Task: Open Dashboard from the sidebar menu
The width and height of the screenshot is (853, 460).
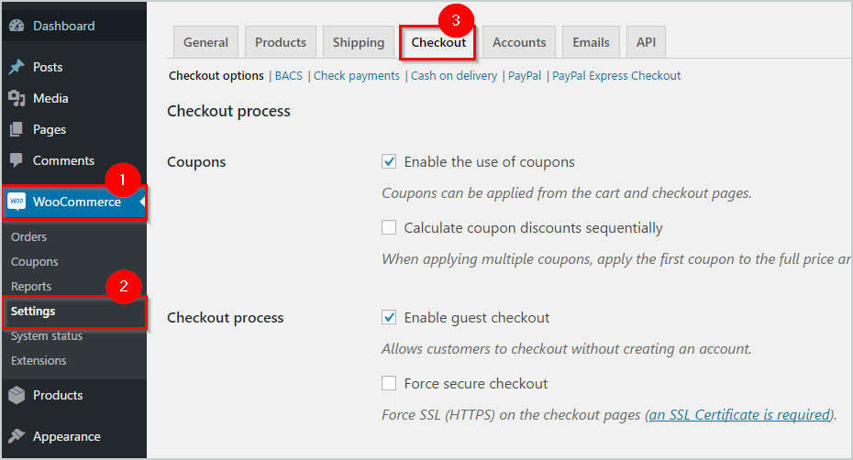Action: (74, 26)
